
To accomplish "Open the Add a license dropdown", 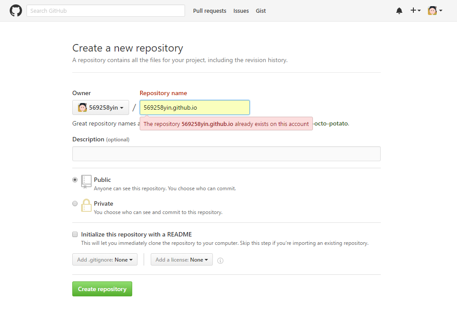I will (182, 260).
